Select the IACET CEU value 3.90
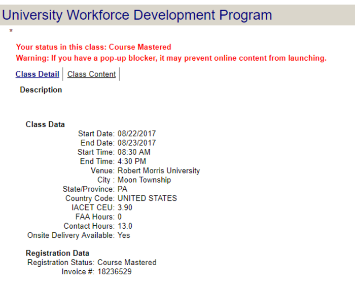Screen dimensions: 355x291 click(126, 207)
